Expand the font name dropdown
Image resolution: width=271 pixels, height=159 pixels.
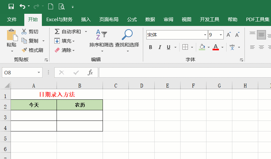(205, 35)
